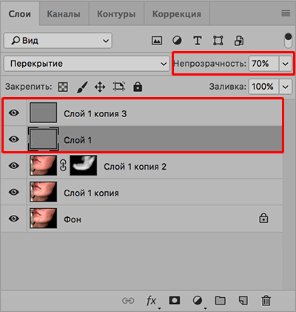Image resolution: width=296 pixels, height=312 pixels.
Task: Toggle visibility of Слой 1 копия 2
Action: [14, 165]
